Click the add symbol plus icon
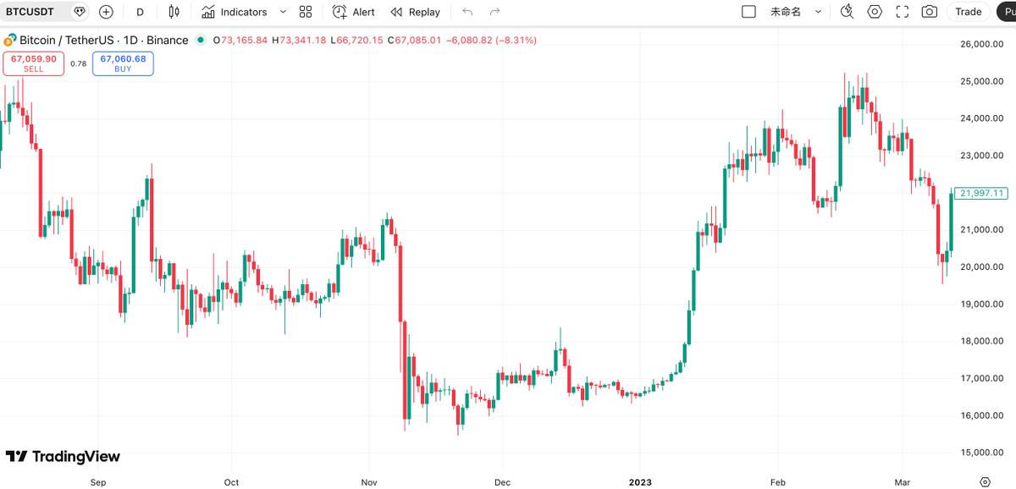The height and width of the screenshot is (489, 1016). [x=106, y=12]
